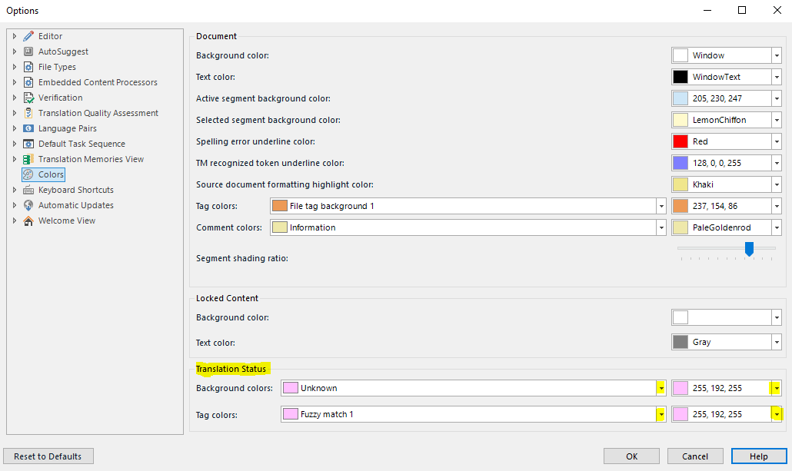Open Fuzzy match 1 tag colors dropdown
The height and width of the screenshot is (471, 792).
coord(661,414)
